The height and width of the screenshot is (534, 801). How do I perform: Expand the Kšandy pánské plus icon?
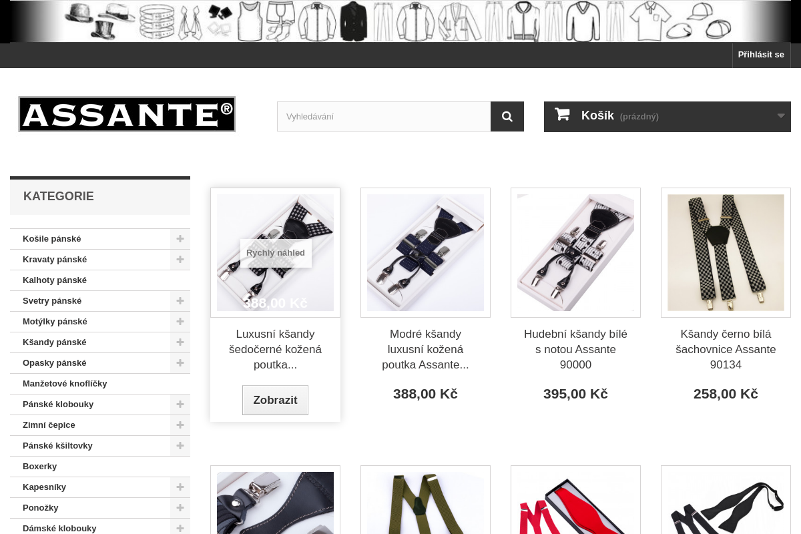click(180, 342)
